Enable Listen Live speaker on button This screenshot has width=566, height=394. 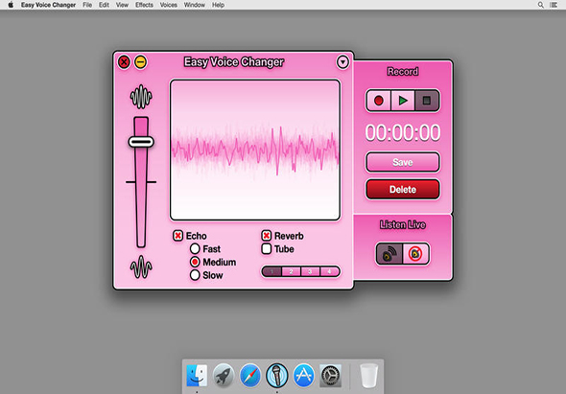point(389,254)
